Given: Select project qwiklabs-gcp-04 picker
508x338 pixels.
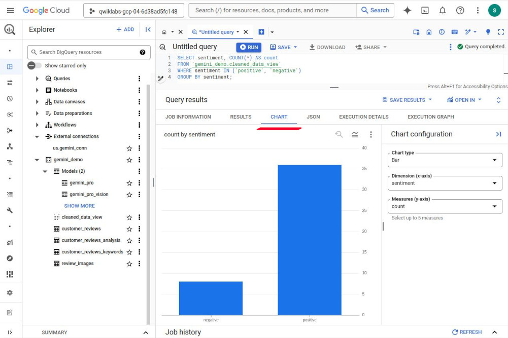Looking at the screenshot, I should click(133, 11).
